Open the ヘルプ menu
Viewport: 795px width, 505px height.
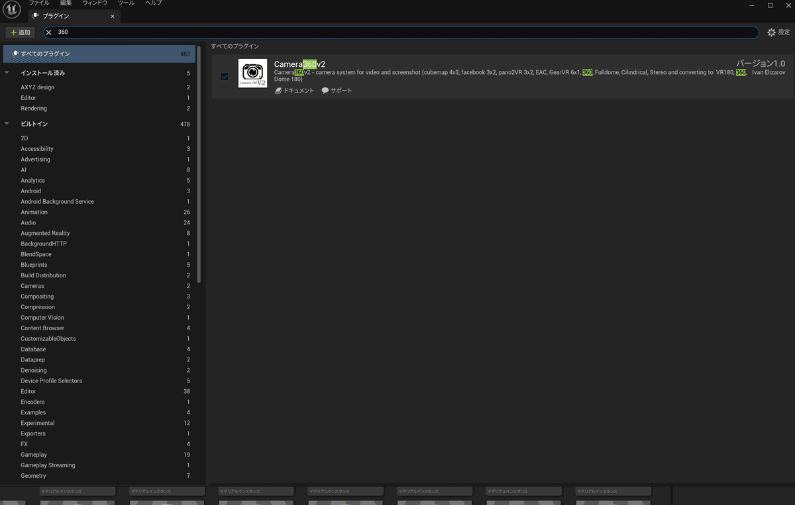pos(153,3)
